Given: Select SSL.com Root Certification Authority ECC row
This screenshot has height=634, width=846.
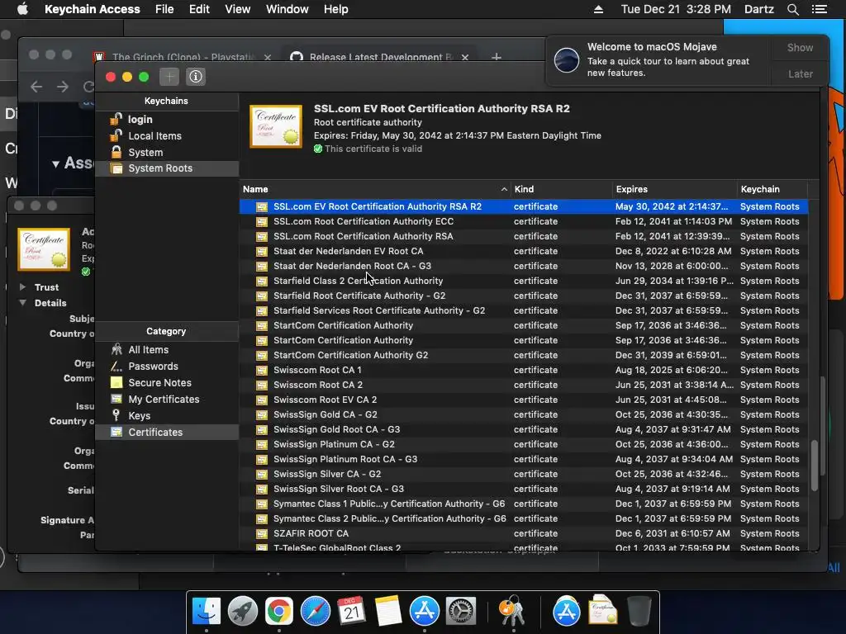Looking at the screenshot, I should pos(523,221).
